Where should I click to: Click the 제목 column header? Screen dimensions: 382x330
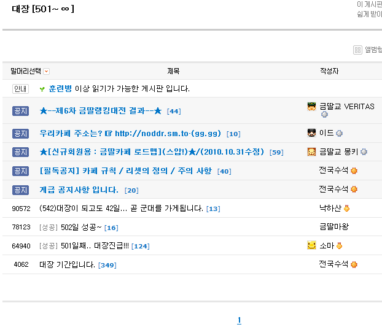click(173, 72)
